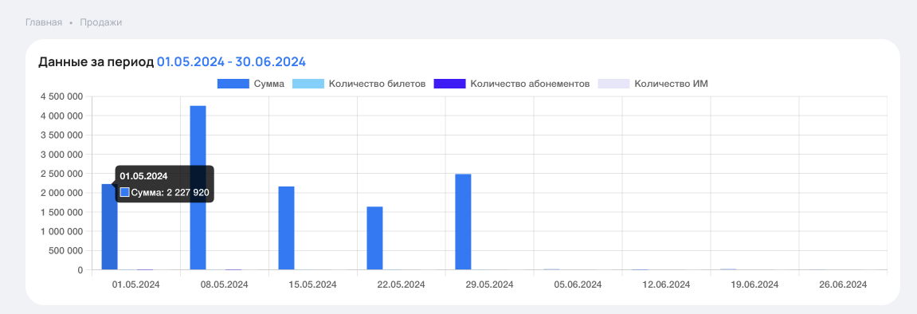Click the Данные за период heading

click(x=96, y=61)
